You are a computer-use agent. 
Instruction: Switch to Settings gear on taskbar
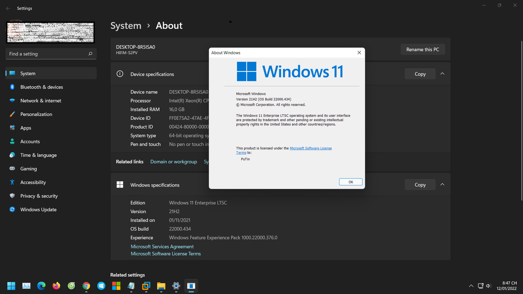click(176, 286)
